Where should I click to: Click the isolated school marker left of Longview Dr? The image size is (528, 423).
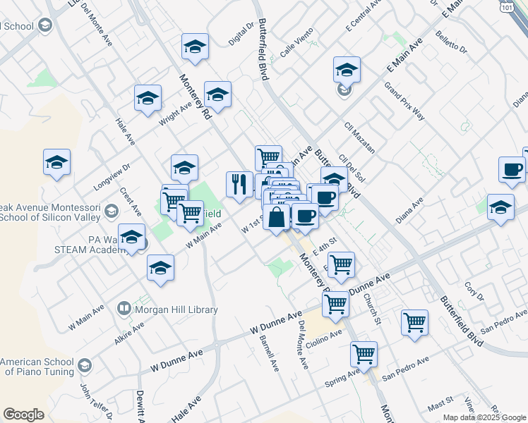(56, 163)
